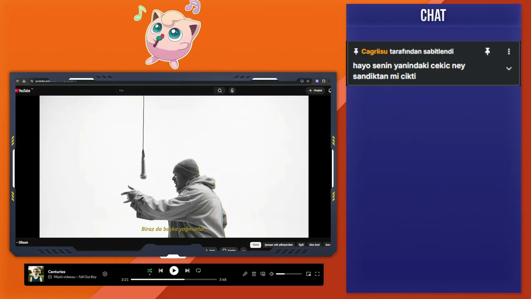Skip to the previous track
This screenshot has width=531, height=299.
(161, 271)
